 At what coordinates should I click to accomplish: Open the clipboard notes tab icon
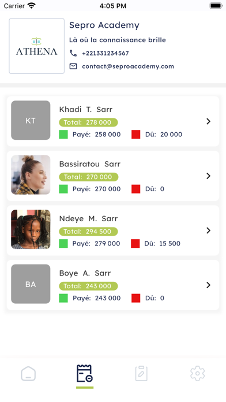coord(141,374)
